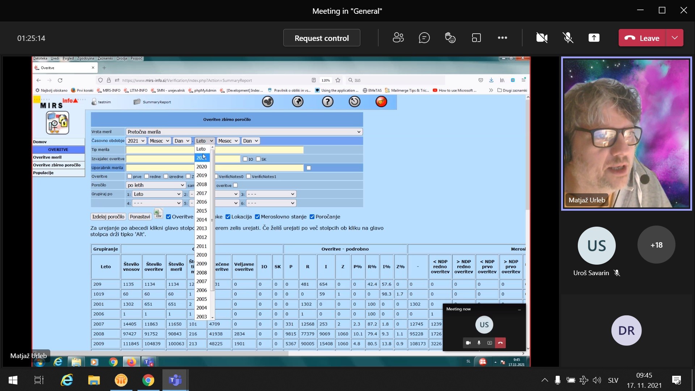Click Request control button

click(x=321, y=38)
